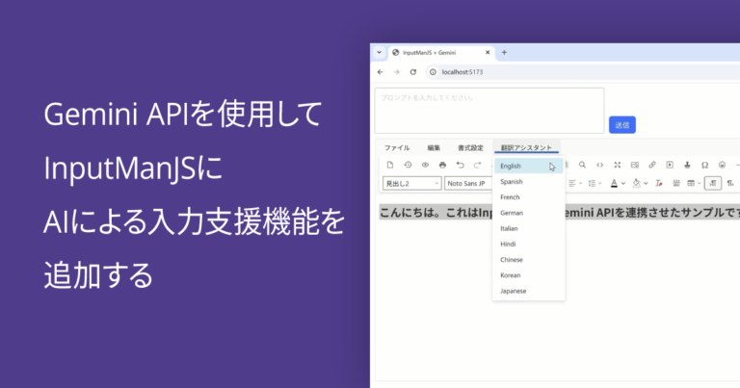The width and height of the screenshot is (740, 388).
Task: Open find and replace magnifier icon
Action: 582,165
